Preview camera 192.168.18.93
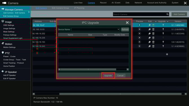189x106 pixels. click(x=139, y=29)
